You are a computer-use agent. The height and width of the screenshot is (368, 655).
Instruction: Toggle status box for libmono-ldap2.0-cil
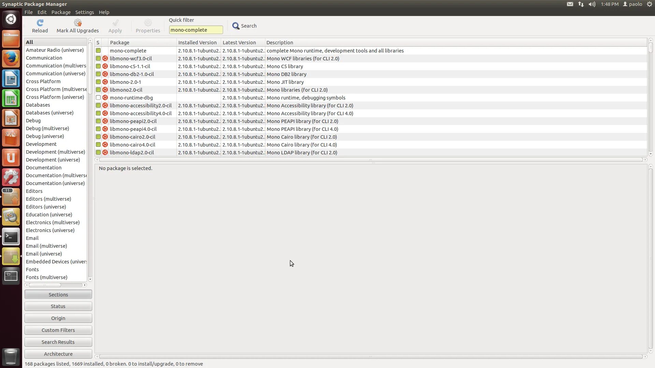click(98, 152)
